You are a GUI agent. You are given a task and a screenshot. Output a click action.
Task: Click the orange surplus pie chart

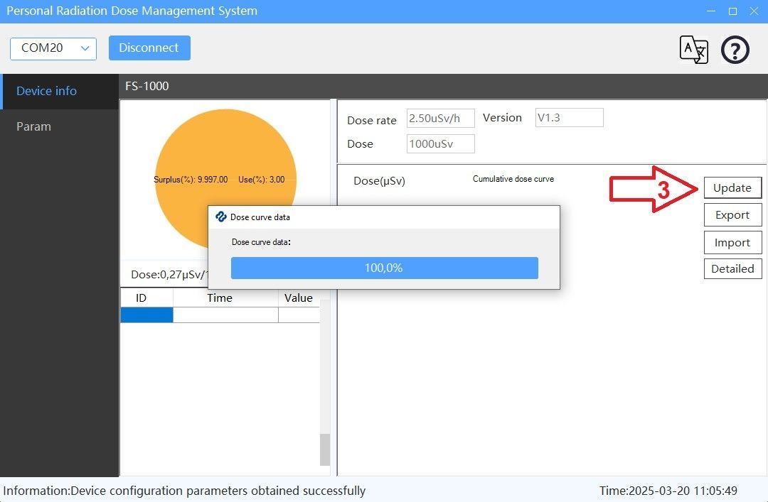coord(225,149)
